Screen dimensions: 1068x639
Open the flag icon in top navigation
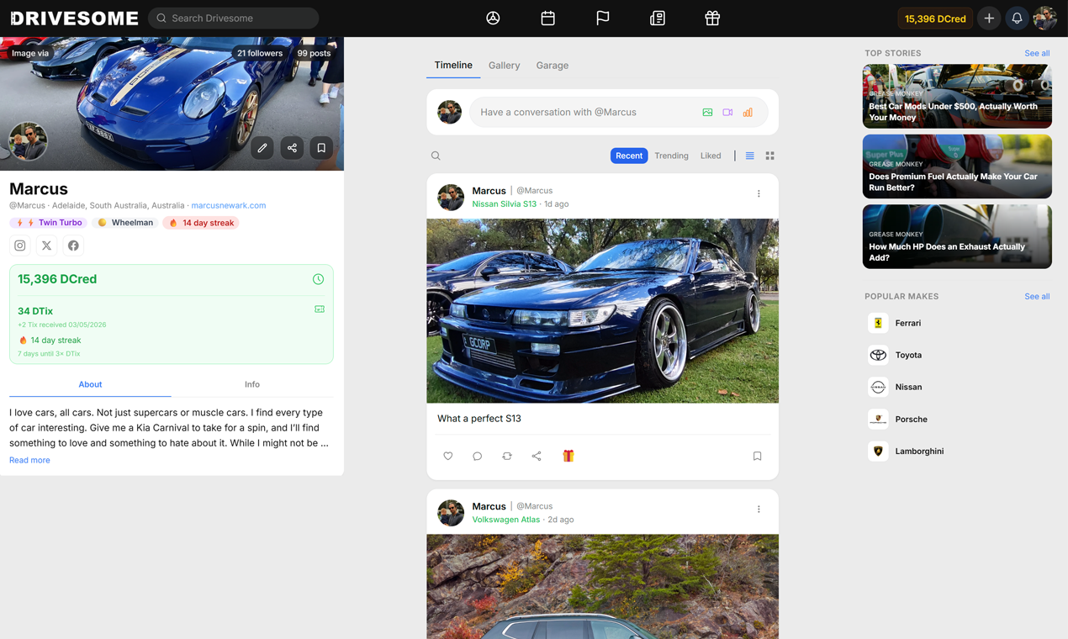pyautogui.click(x=603, y=18)
